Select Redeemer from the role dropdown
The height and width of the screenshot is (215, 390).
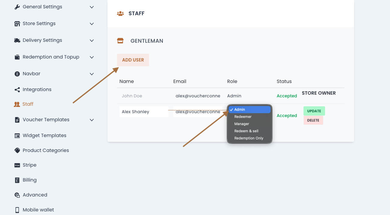pos(243,117)
